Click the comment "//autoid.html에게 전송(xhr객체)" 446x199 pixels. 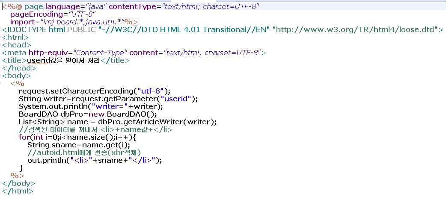(x=84, y=153)
